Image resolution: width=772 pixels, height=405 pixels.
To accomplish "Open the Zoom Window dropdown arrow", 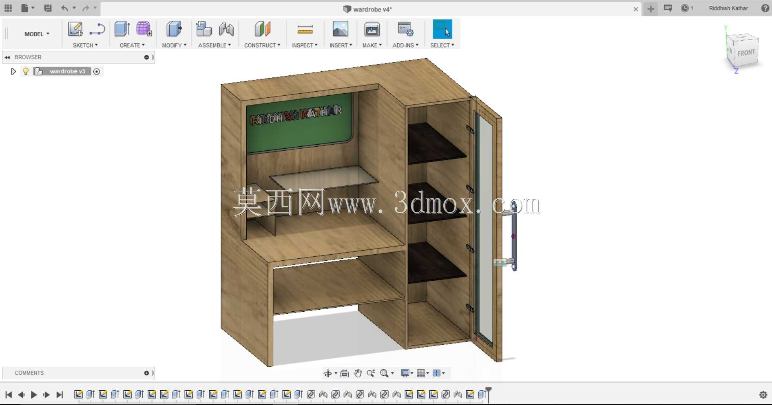I will pyautogui.click(x=393, y=373).
